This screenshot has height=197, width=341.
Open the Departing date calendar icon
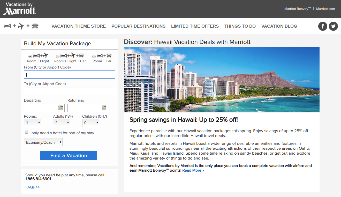pyautogui.click(x=60, y=108)
